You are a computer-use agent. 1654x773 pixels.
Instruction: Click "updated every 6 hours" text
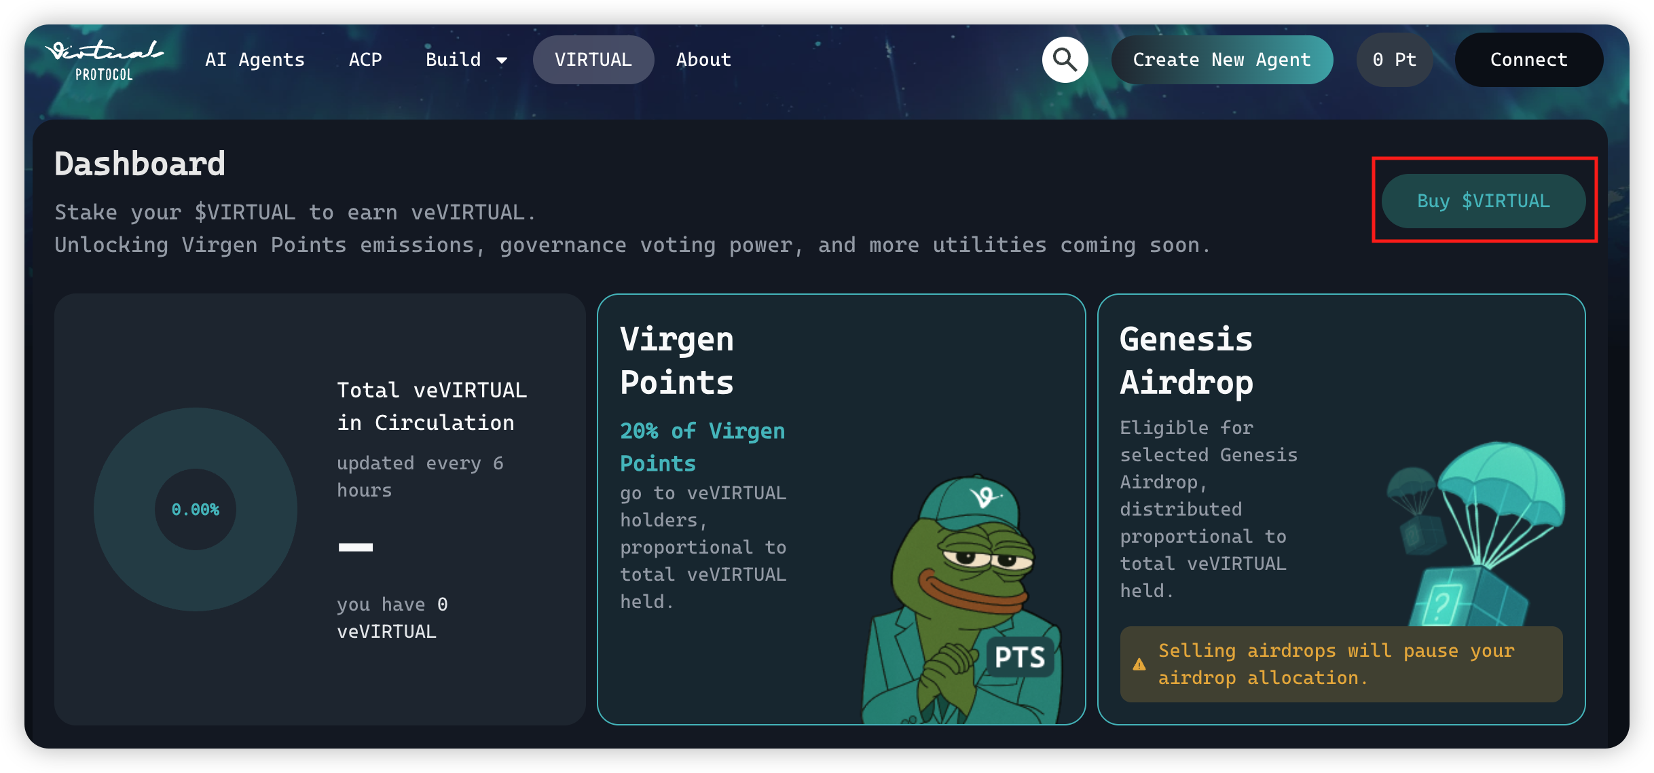(420, 477)
